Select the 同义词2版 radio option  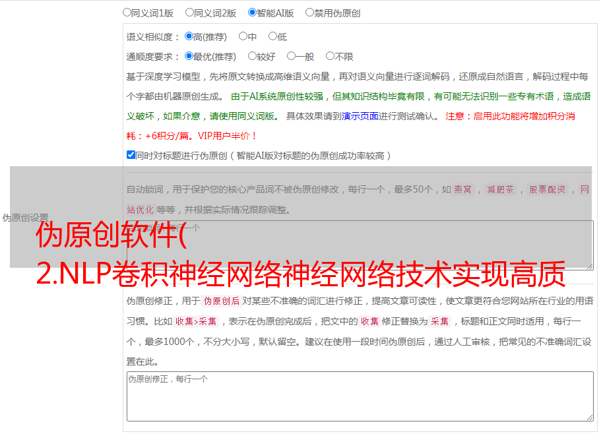[x=189, y=13]
